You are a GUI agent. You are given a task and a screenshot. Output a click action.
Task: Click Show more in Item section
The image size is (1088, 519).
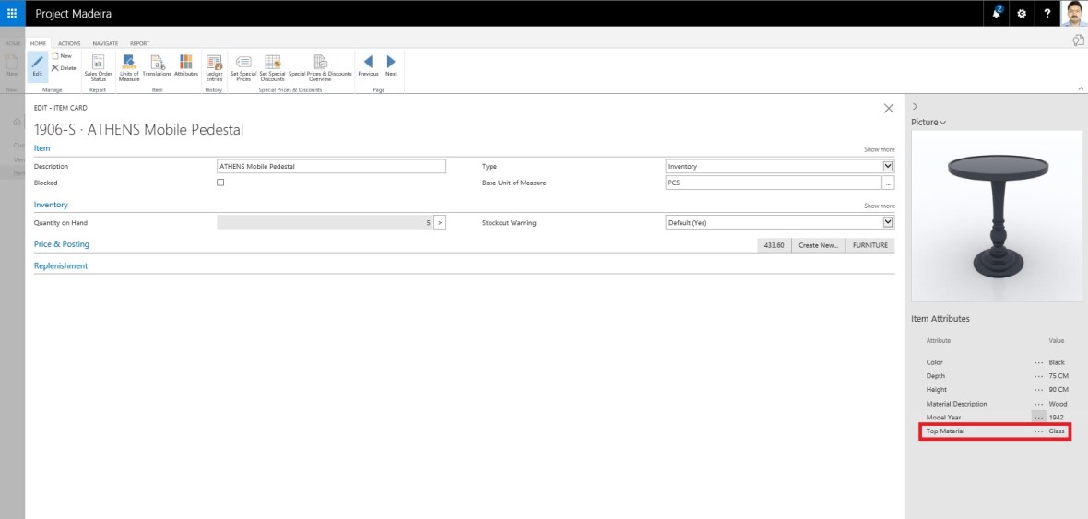tap(879, 149)
